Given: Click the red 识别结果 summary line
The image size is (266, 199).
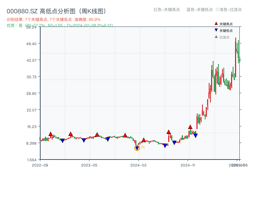Looking at the screenshot, I should point(54,20).
